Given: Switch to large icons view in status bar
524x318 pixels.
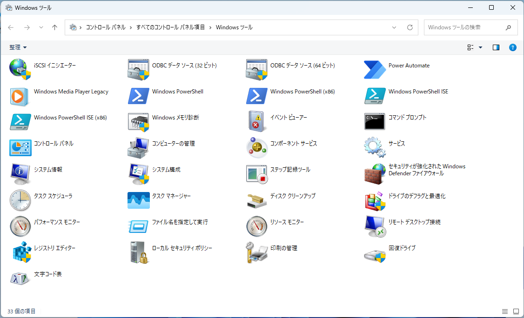Looking at the screenshot, I should tap(516, 311).
